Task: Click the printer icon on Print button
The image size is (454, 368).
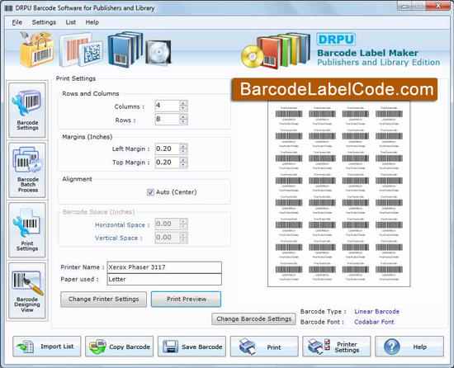Action: 248,347
